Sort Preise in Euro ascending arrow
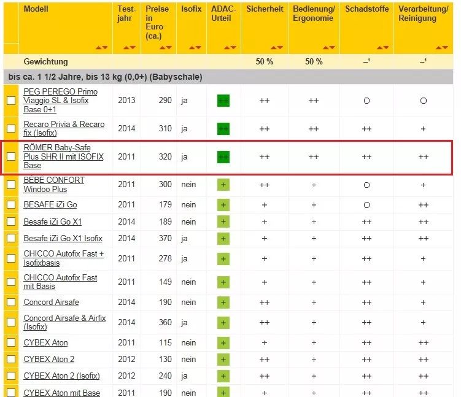461x397 pixels. (x=163, y=47)
